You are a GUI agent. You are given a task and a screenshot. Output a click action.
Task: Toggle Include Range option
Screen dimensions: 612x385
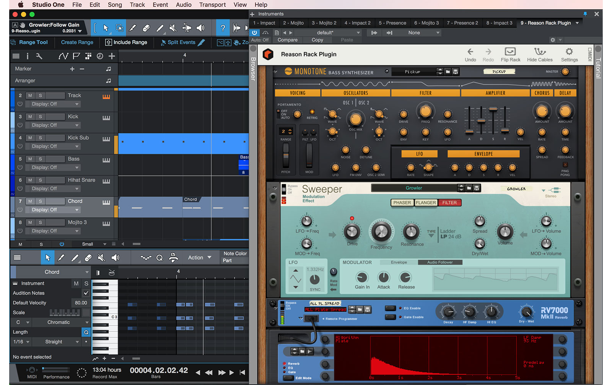pos(126,42)
